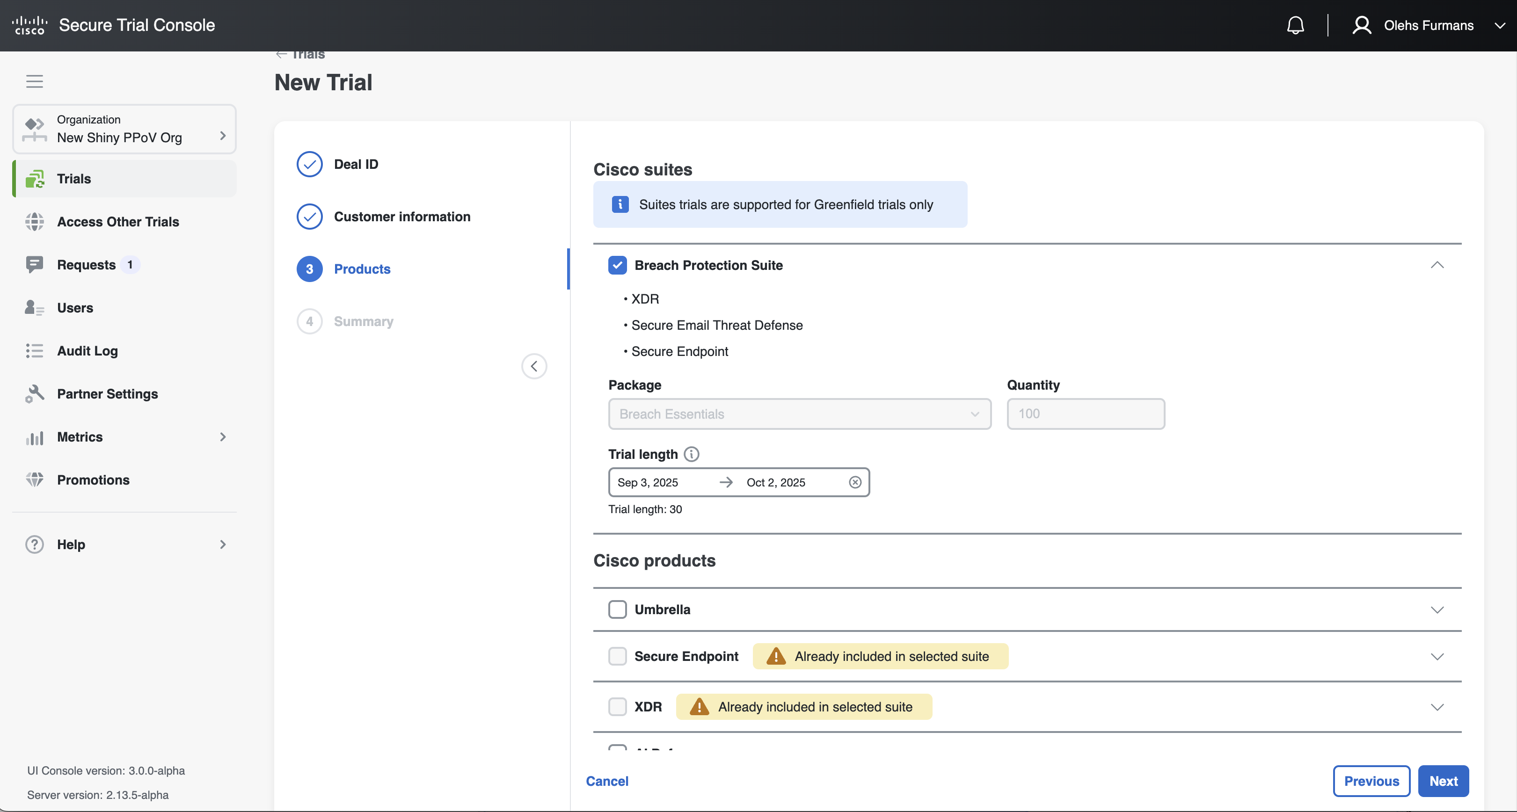Click the step 3 Products circle
Image resolution: width=1517 pixels, height=812 pixels.
[x=309, y=269]
